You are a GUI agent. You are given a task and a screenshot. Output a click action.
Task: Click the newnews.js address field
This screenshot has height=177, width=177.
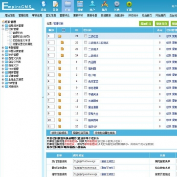[x=86, y=168]
